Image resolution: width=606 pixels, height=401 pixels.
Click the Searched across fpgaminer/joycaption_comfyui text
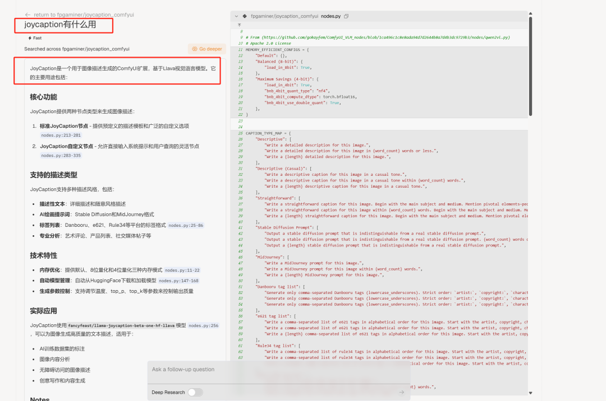(x=77, y=49)
